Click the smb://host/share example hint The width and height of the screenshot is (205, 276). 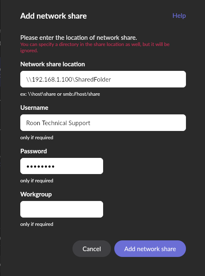(60, 94)
